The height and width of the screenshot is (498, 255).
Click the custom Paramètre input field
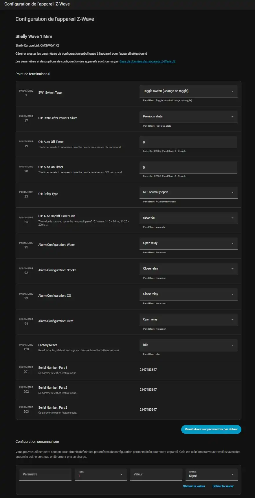(45, 474)
